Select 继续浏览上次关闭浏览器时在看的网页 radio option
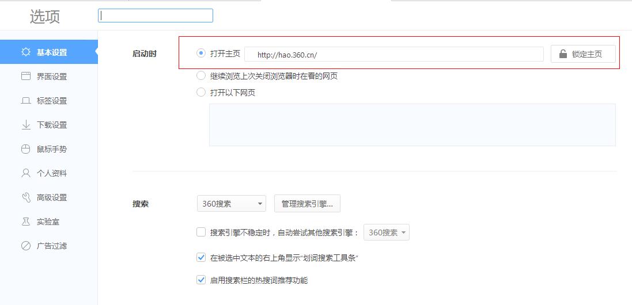 click(200, 76)
